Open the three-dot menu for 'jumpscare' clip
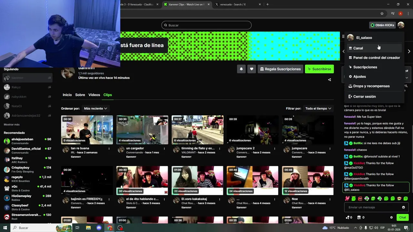Image resolution: width=413 pixels, height=232 pixels. 330,149
